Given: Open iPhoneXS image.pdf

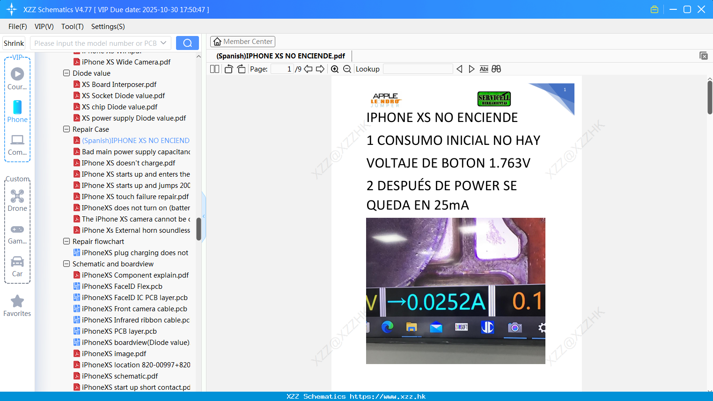Looking at the screenshot, I should [114, 353].
